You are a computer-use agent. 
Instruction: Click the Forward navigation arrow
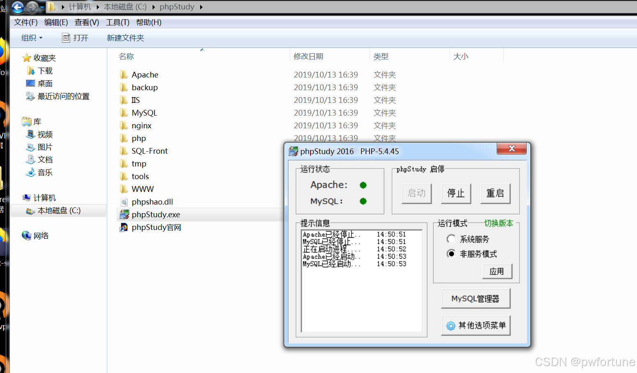(32, 7)
